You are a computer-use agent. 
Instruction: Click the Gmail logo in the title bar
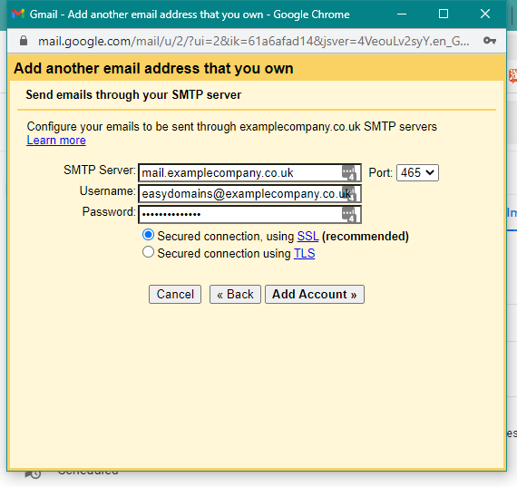(18, 14)
